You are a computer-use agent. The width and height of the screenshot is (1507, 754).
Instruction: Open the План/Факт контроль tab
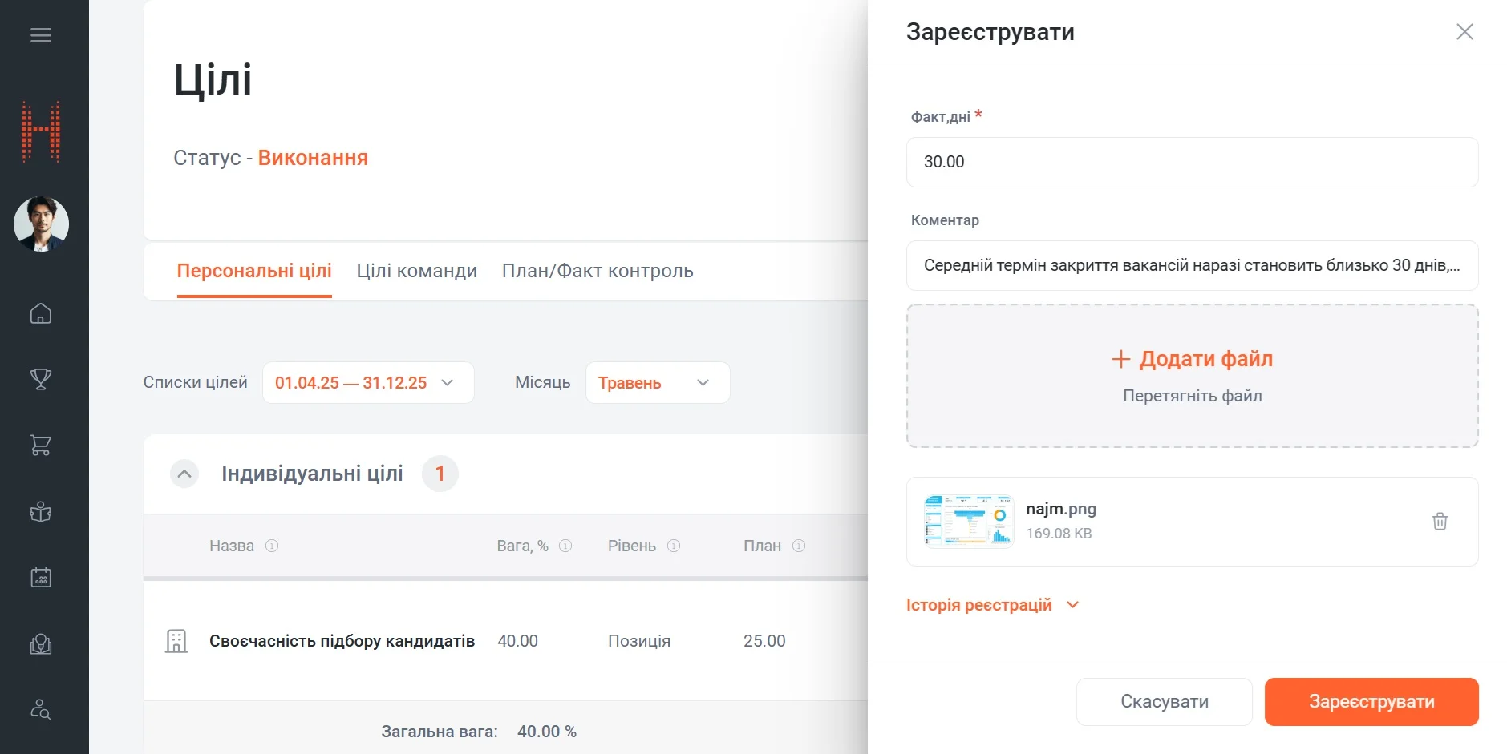pyautogui.click(x=597, y=271)
